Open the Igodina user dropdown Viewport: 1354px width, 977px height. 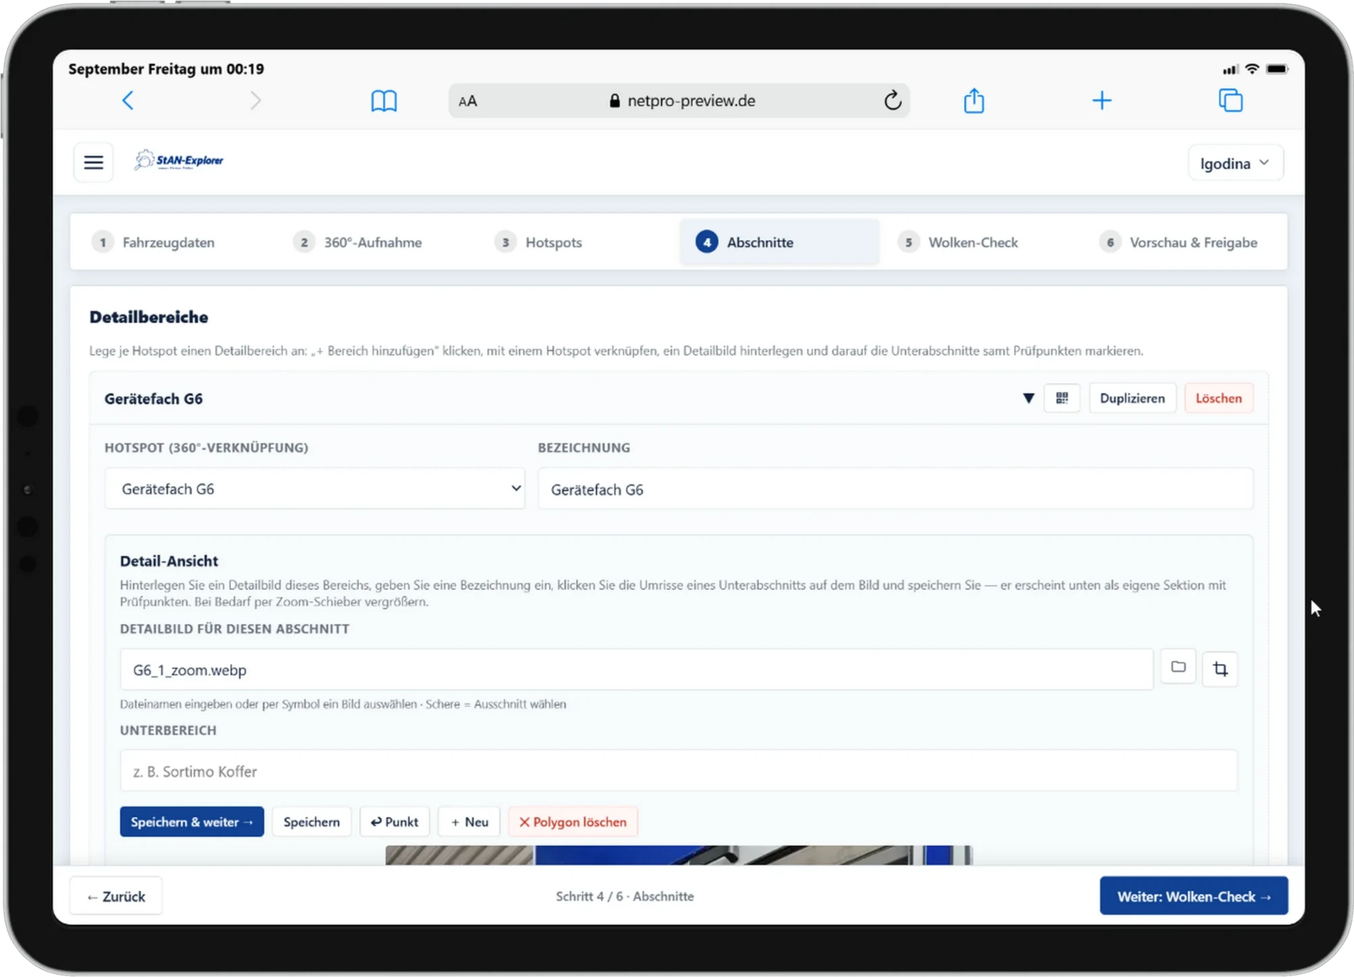(x=1235, y=163)
